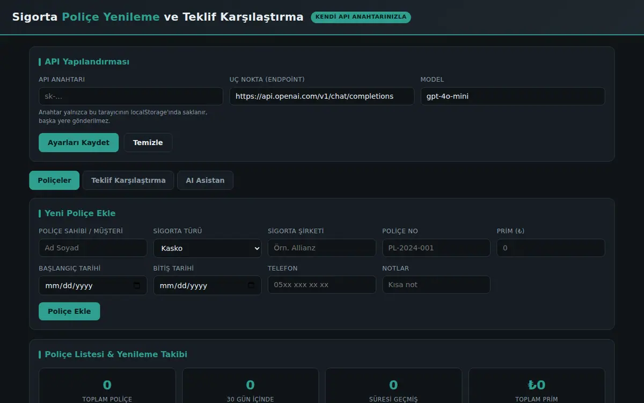Open the Teklif Karşılaştırma tab
This screenshot has width=644, height=403.
(128, 181)
